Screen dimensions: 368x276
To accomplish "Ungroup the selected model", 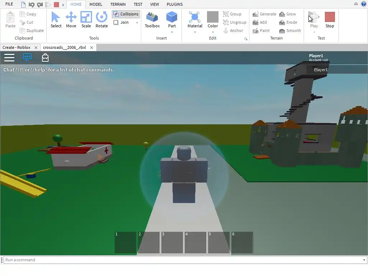I will (235, 22).
